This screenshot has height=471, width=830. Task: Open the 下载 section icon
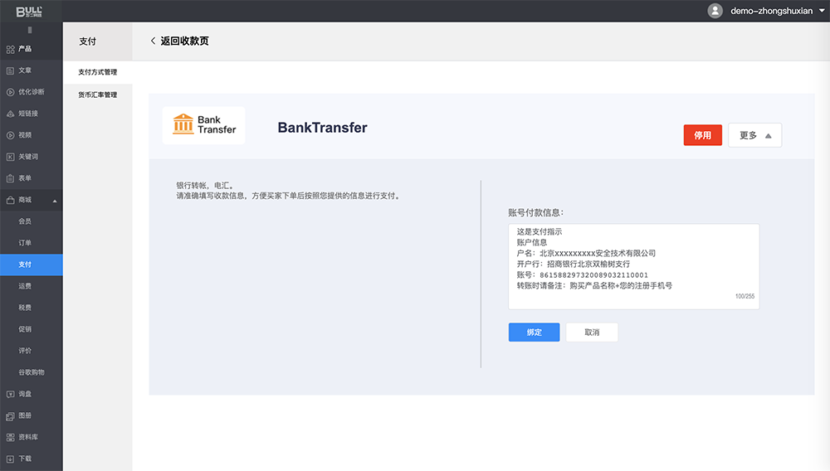[10, 459]
